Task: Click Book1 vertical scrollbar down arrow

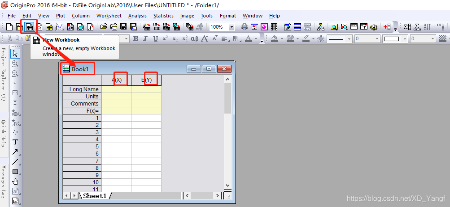Action: (x=227, y=185)
